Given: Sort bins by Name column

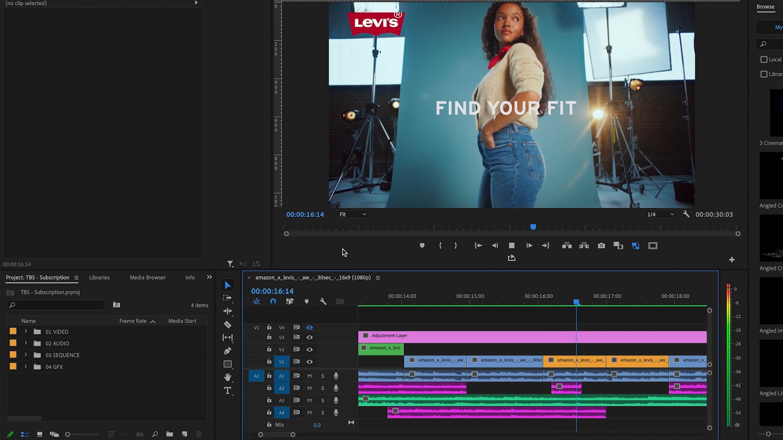Looking at the screenshot, I should (29, 321).
